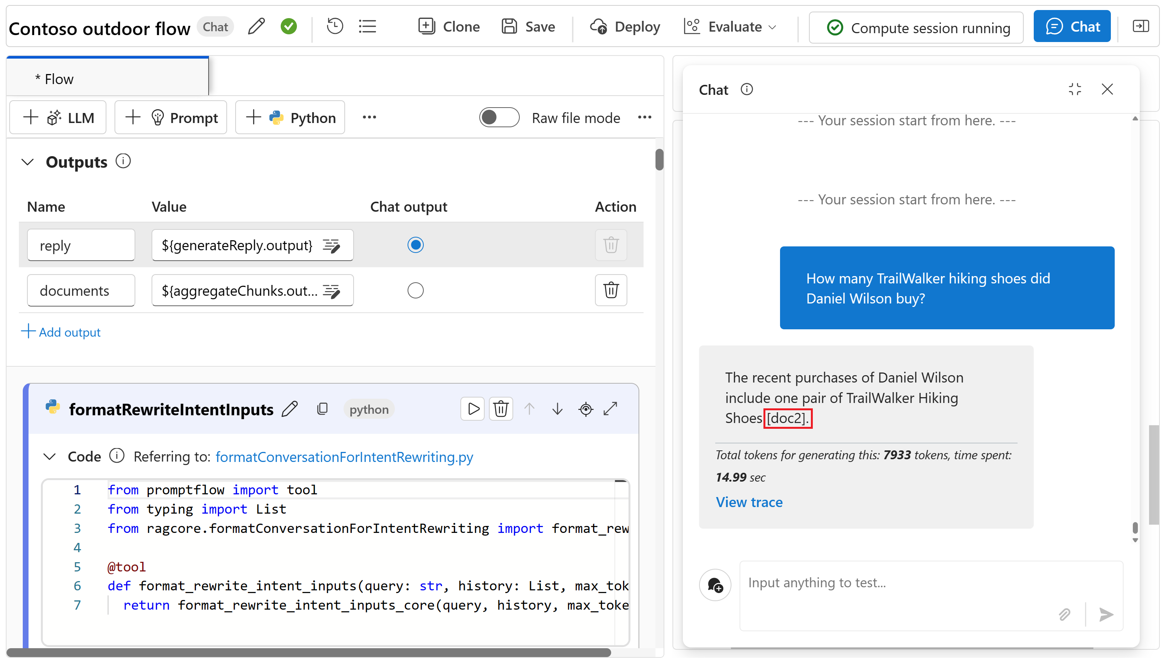Screen dimensions: 1166x664
Task: Click the Chat flow type badge
Action: [x=215, y=27]
